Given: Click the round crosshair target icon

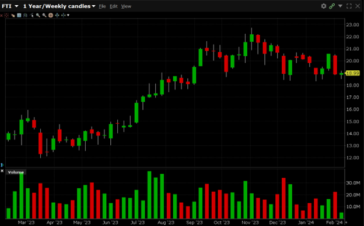Looking at the screenshot, I should 51,15.
